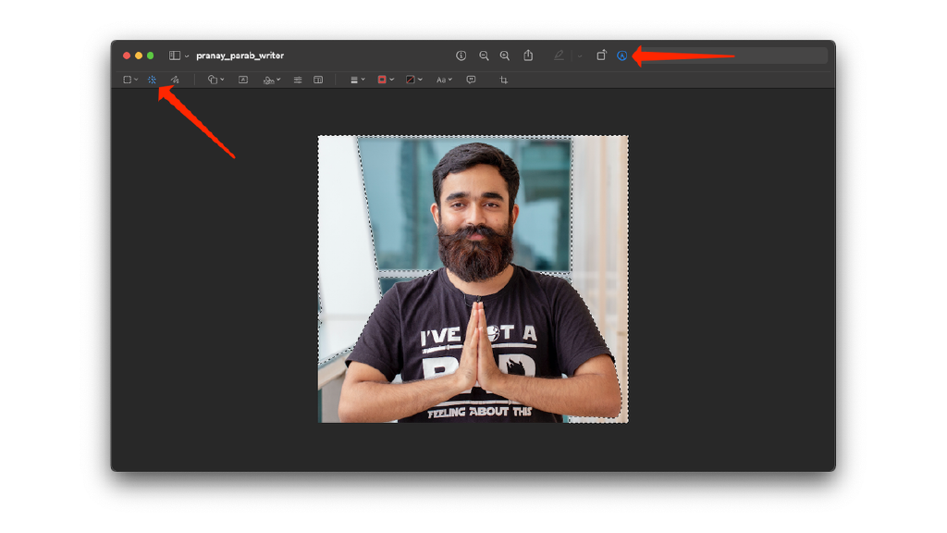
Task: Select the Sketch drawing tool
Action: (175, 80)
